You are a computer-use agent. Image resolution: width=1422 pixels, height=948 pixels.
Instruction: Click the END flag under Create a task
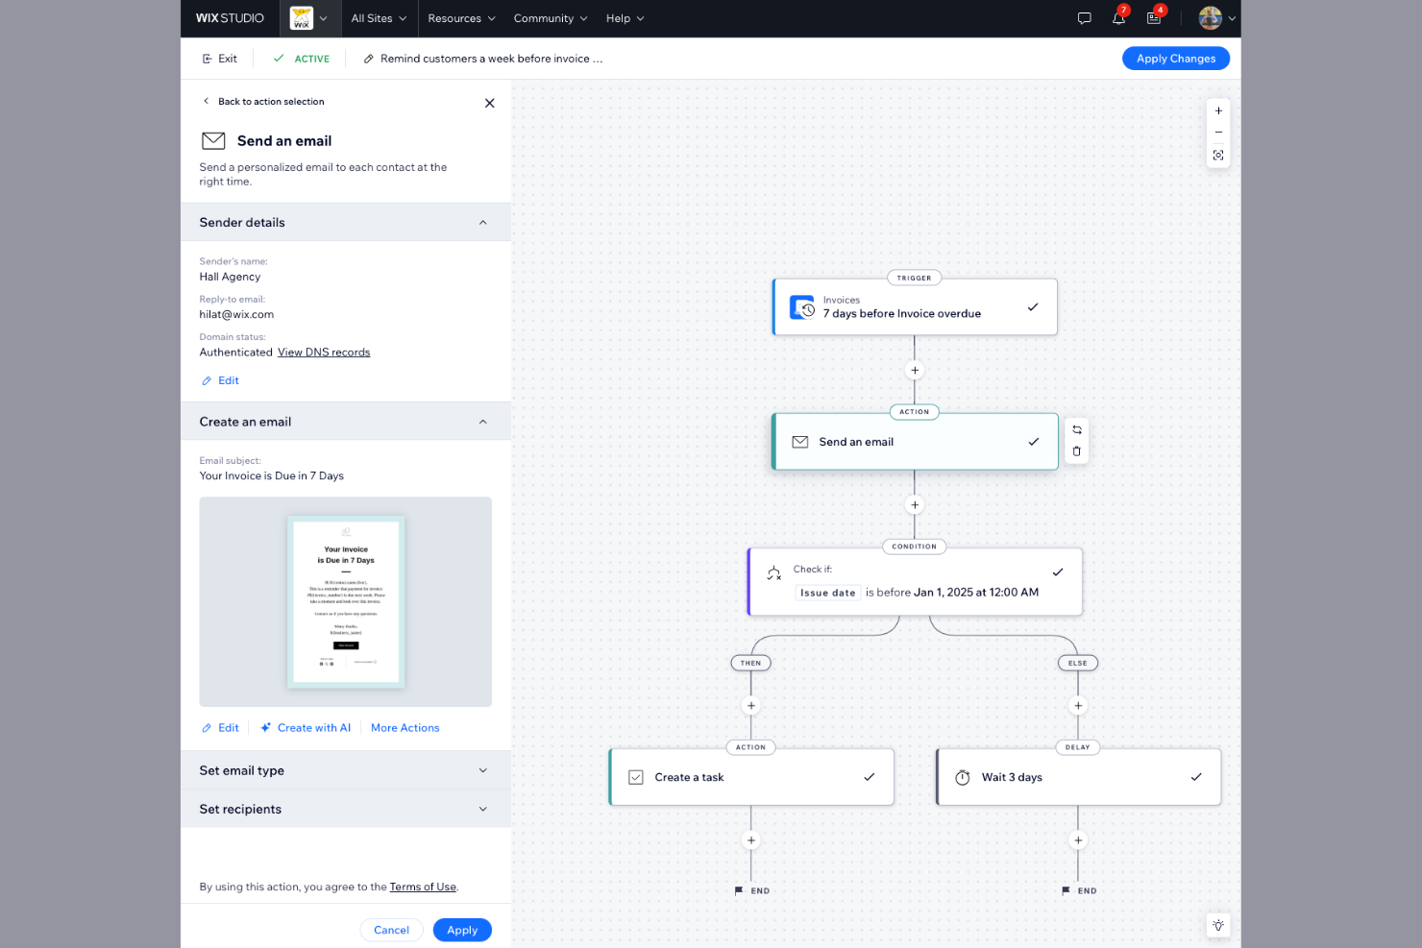(752, 890)
